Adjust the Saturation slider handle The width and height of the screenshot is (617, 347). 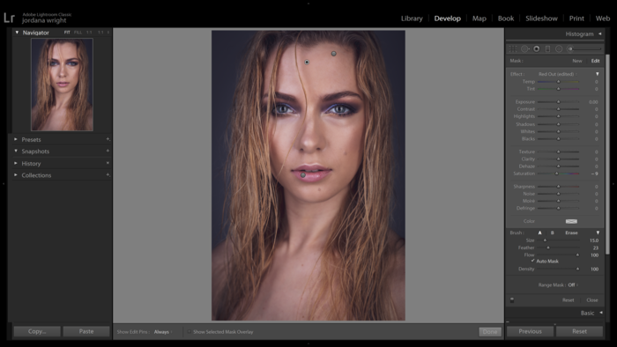click(556, 173)
